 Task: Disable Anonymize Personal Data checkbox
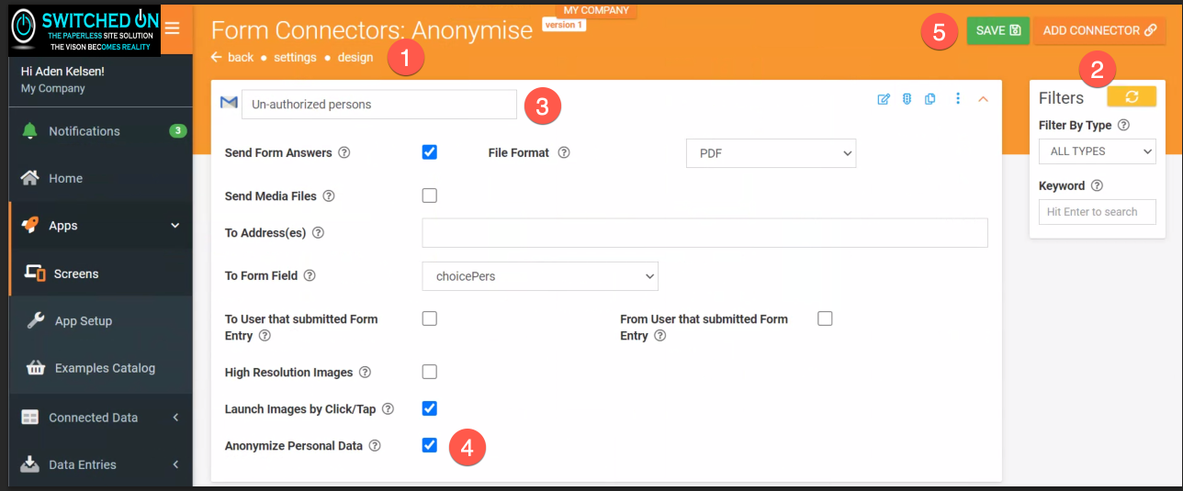click(430, 445)
